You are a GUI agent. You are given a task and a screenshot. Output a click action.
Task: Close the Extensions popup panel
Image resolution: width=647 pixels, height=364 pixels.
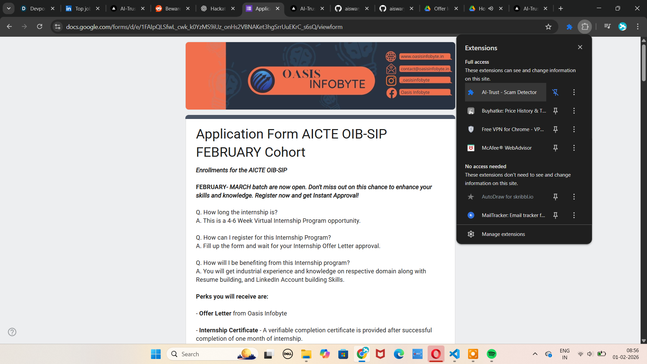click(580, 47)
